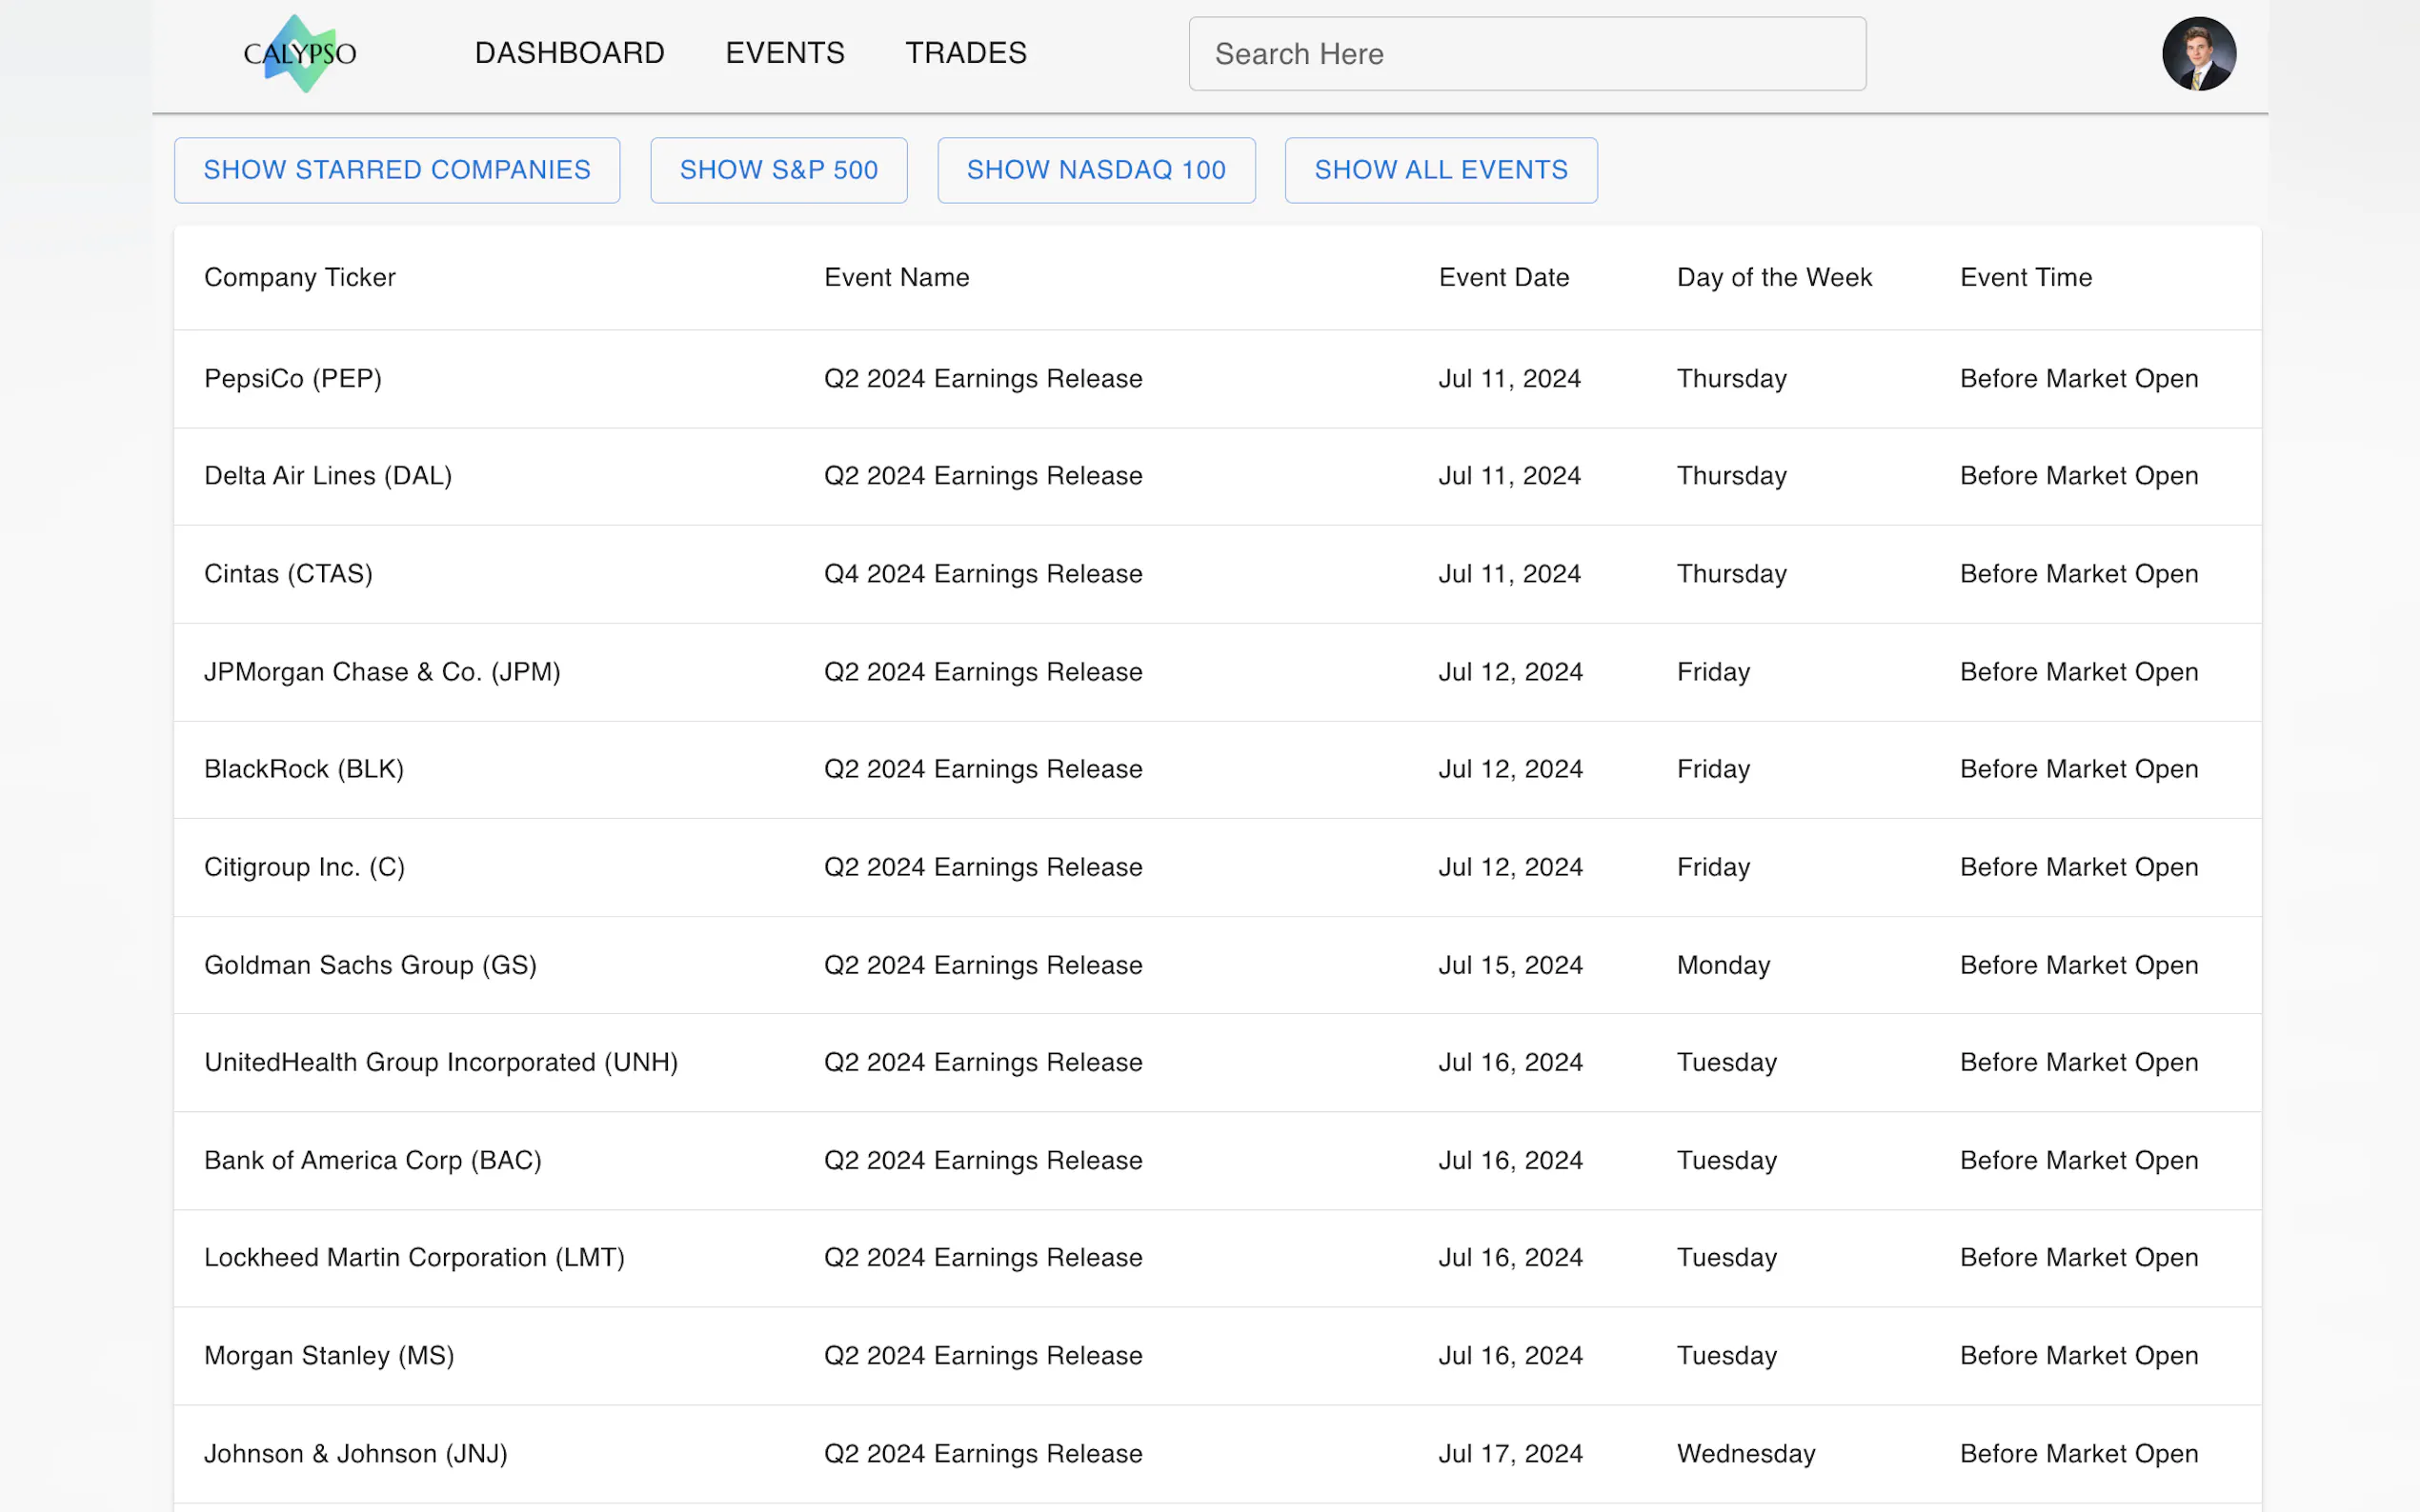Show NASDAQ 100 events
The height and width of the screenshot is (1512, 2420).
(x=1096, y=170)
